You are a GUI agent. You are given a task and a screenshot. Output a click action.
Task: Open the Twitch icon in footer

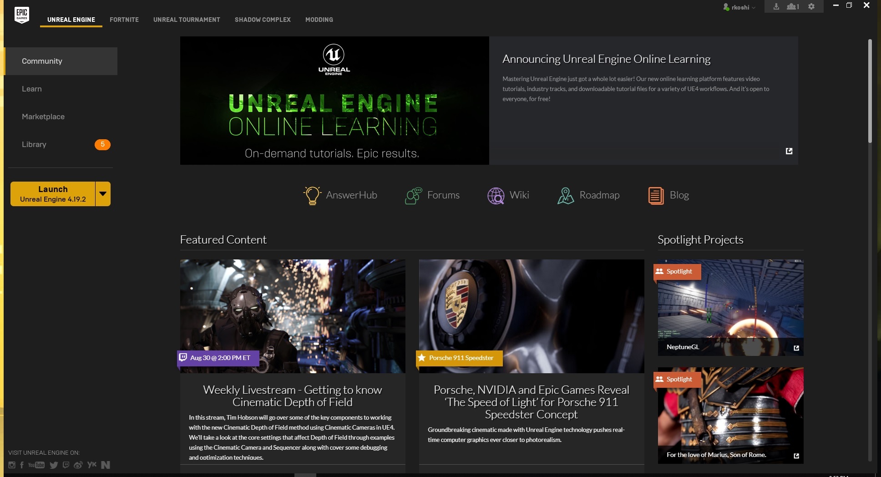66,465
